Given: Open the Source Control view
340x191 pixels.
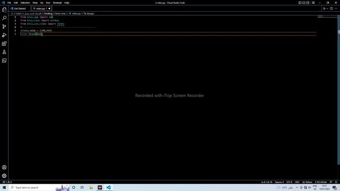Looking at the screenshot, I should pyautogui.click(x=4, y=27).
